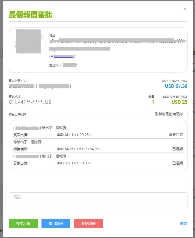The height and width of the screenshot is (238, 195).
Task: Click the green 接受出價 button
Action: [x=23, y=224]
